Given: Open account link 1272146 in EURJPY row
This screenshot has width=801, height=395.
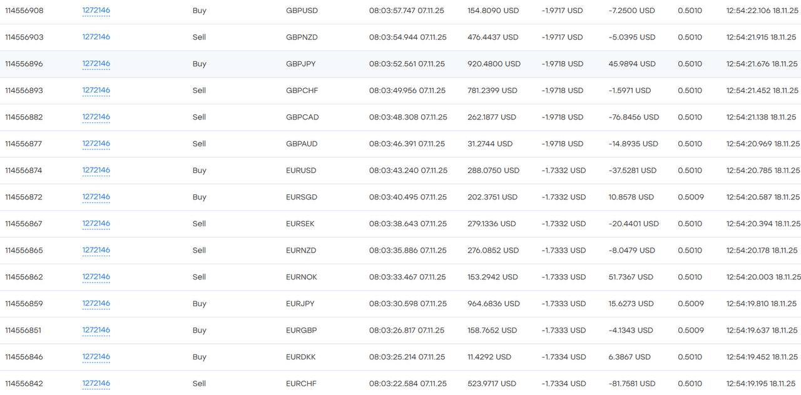Looking at the screenshot, I should point(96,304).
